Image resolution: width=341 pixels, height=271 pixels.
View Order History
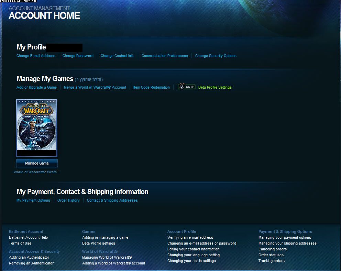(68, 200)
